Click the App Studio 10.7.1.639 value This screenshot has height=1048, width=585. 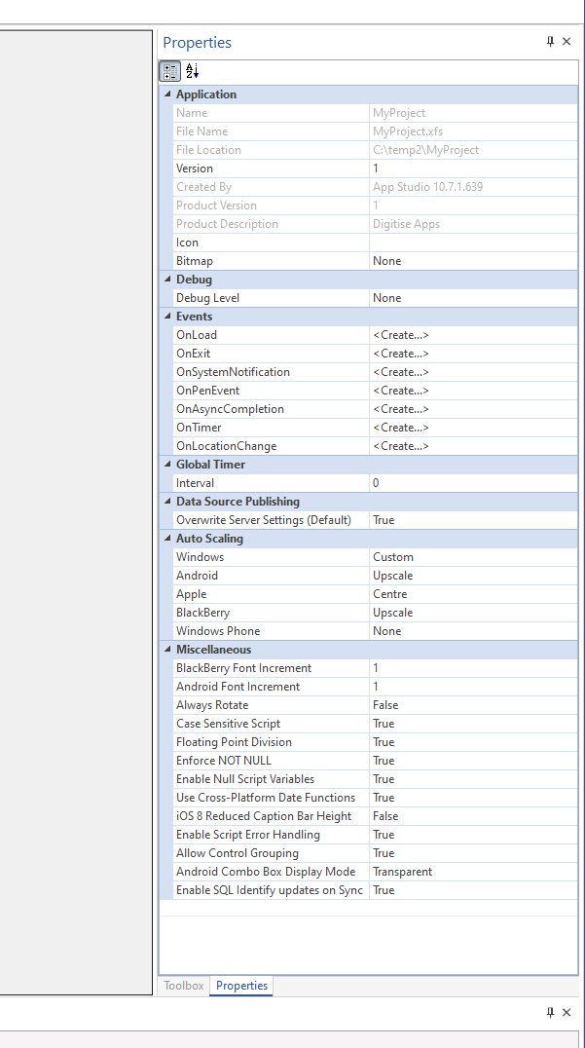(x=428, y=187)
